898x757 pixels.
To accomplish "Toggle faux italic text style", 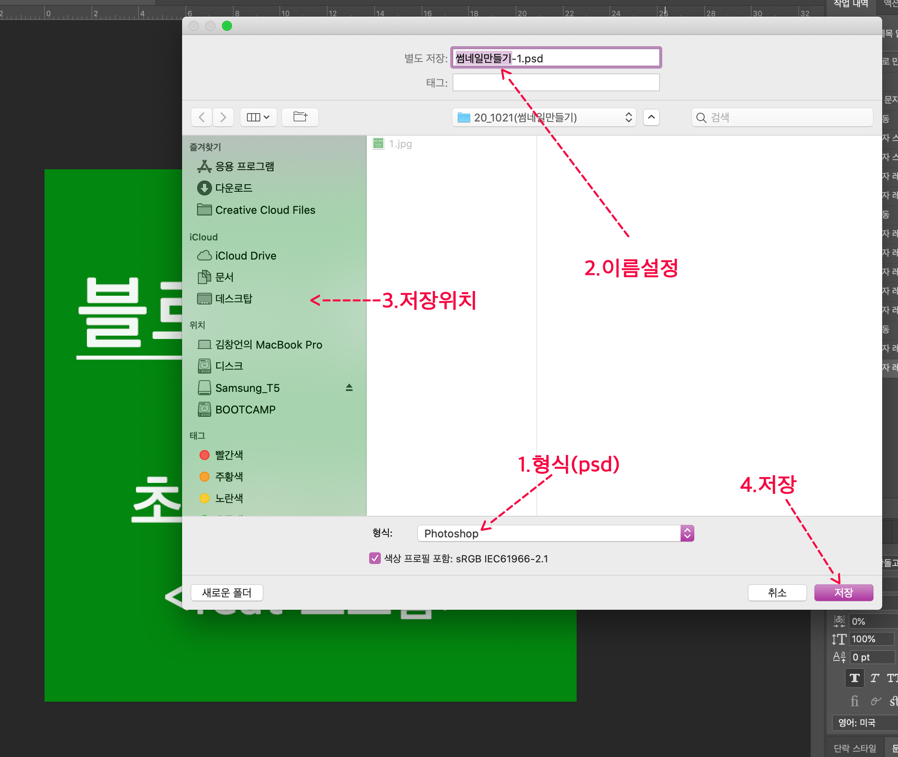I will tap(874, 678).
